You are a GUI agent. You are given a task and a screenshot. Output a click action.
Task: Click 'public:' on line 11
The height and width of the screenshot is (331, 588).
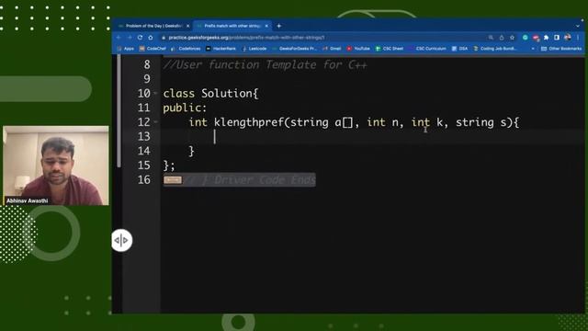185,108
